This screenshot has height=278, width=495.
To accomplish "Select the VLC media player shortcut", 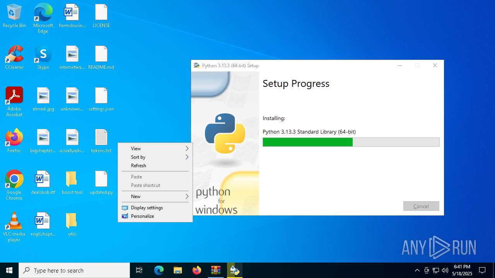I will (x=14, y=227).
